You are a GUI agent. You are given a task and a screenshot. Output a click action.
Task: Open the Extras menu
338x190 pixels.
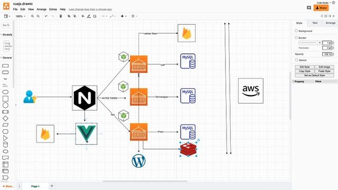click(x=53, y=9)
